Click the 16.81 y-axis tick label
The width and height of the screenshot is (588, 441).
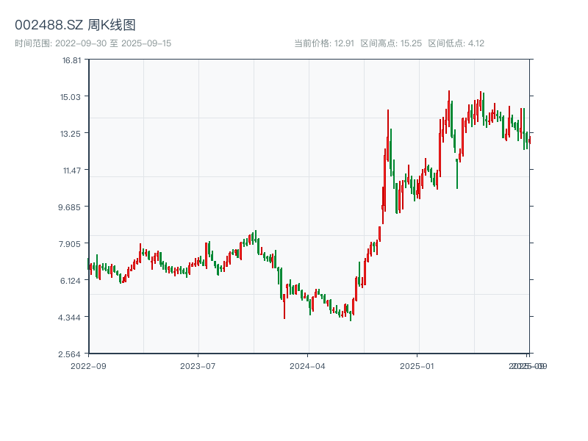click(x=71, y=60)
